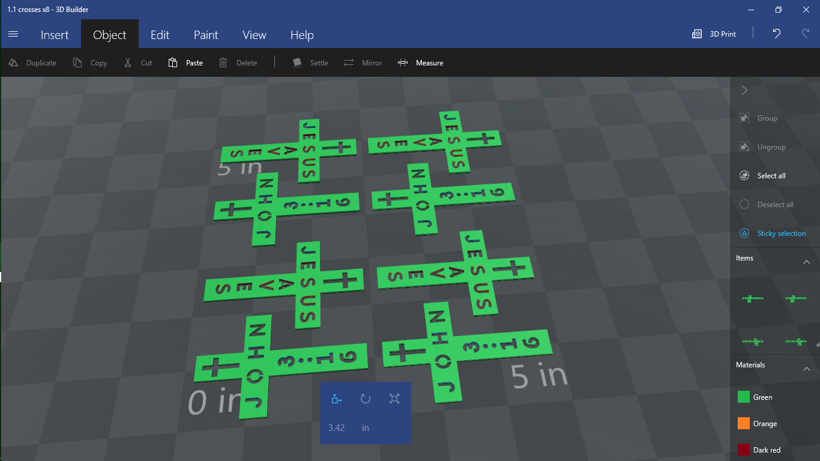Click the Ungroup icon
This screenshot has width=820, height=461.
[x=744, y=147]
